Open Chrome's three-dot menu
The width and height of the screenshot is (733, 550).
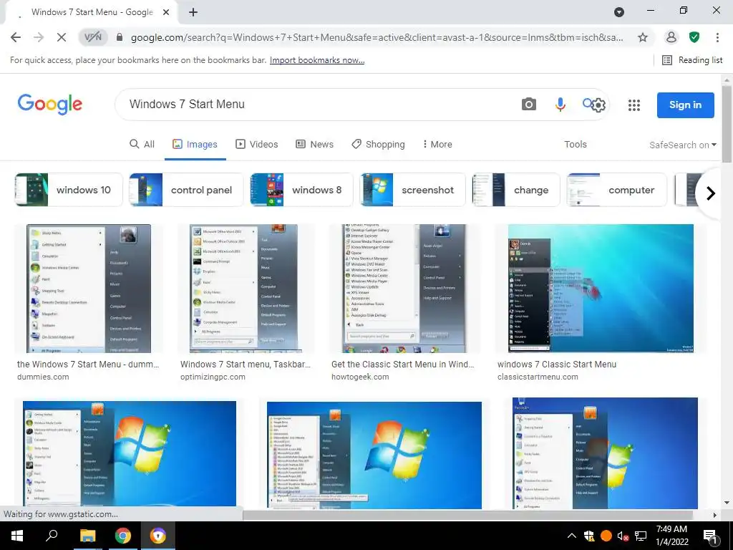(x=717, y=37)
